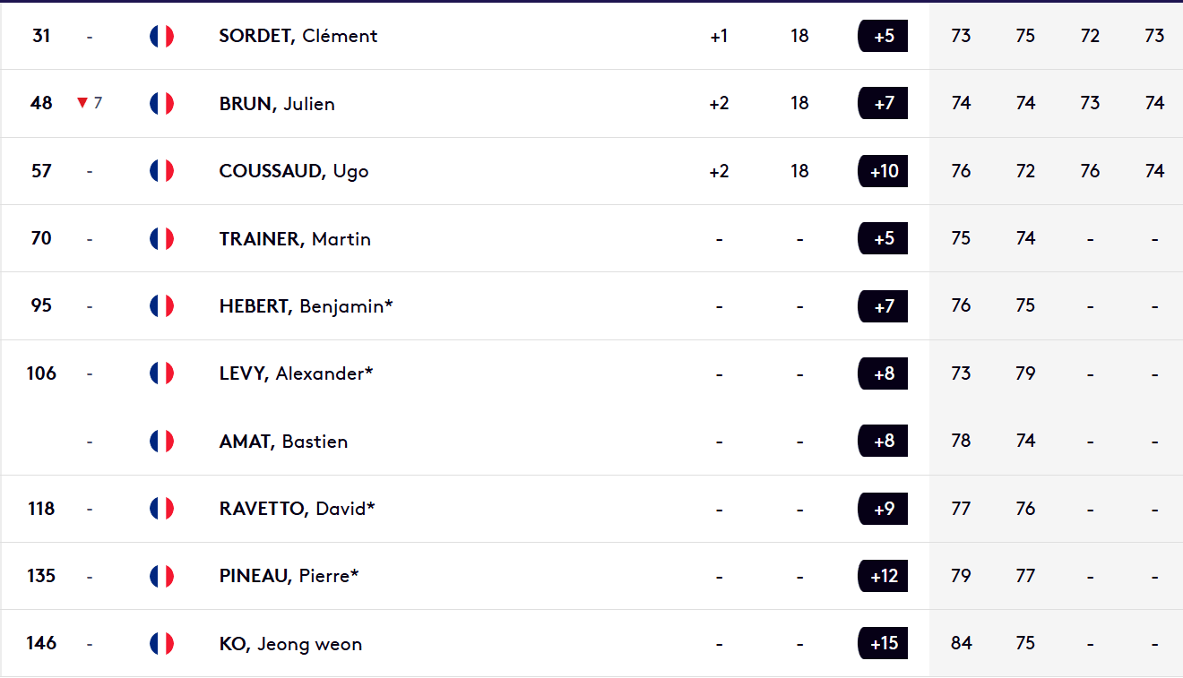Expand the row for position 70

pyautogui.click(x=591, y=238)
